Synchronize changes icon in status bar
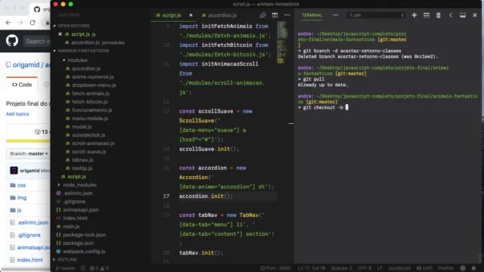 pyautogui.click(x=83, y=268)
